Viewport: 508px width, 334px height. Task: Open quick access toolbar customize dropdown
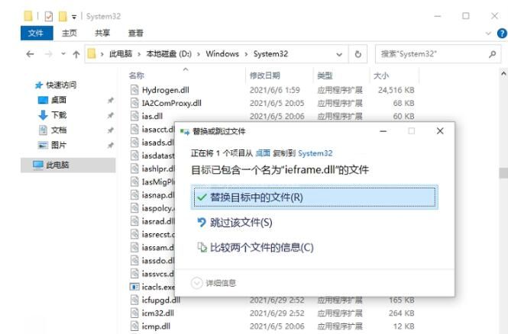[x=74, y=17]
